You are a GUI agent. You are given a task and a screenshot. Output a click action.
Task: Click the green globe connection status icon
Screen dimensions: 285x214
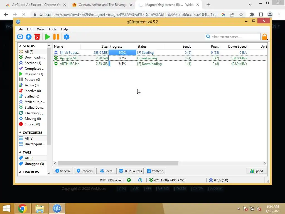click(129, 180)
